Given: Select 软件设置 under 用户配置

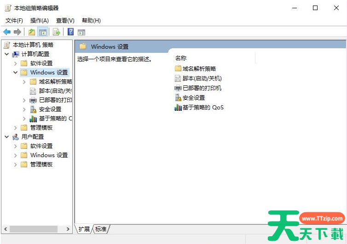Looking at the screenshot, I should coord(41,146).
